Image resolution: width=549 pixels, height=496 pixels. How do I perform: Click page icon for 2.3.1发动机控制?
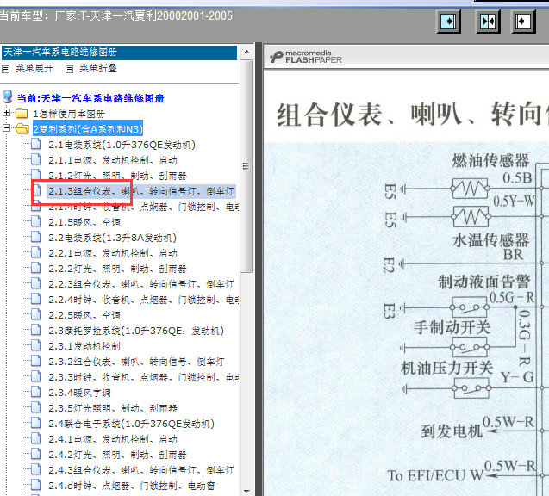[36, 345]
